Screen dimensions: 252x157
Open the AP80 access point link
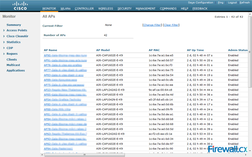pos(65,105)
